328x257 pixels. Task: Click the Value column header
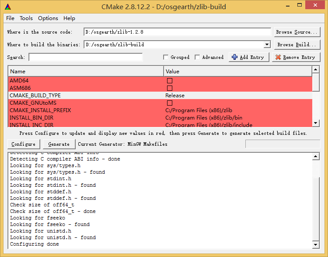[x=238, y=72]
